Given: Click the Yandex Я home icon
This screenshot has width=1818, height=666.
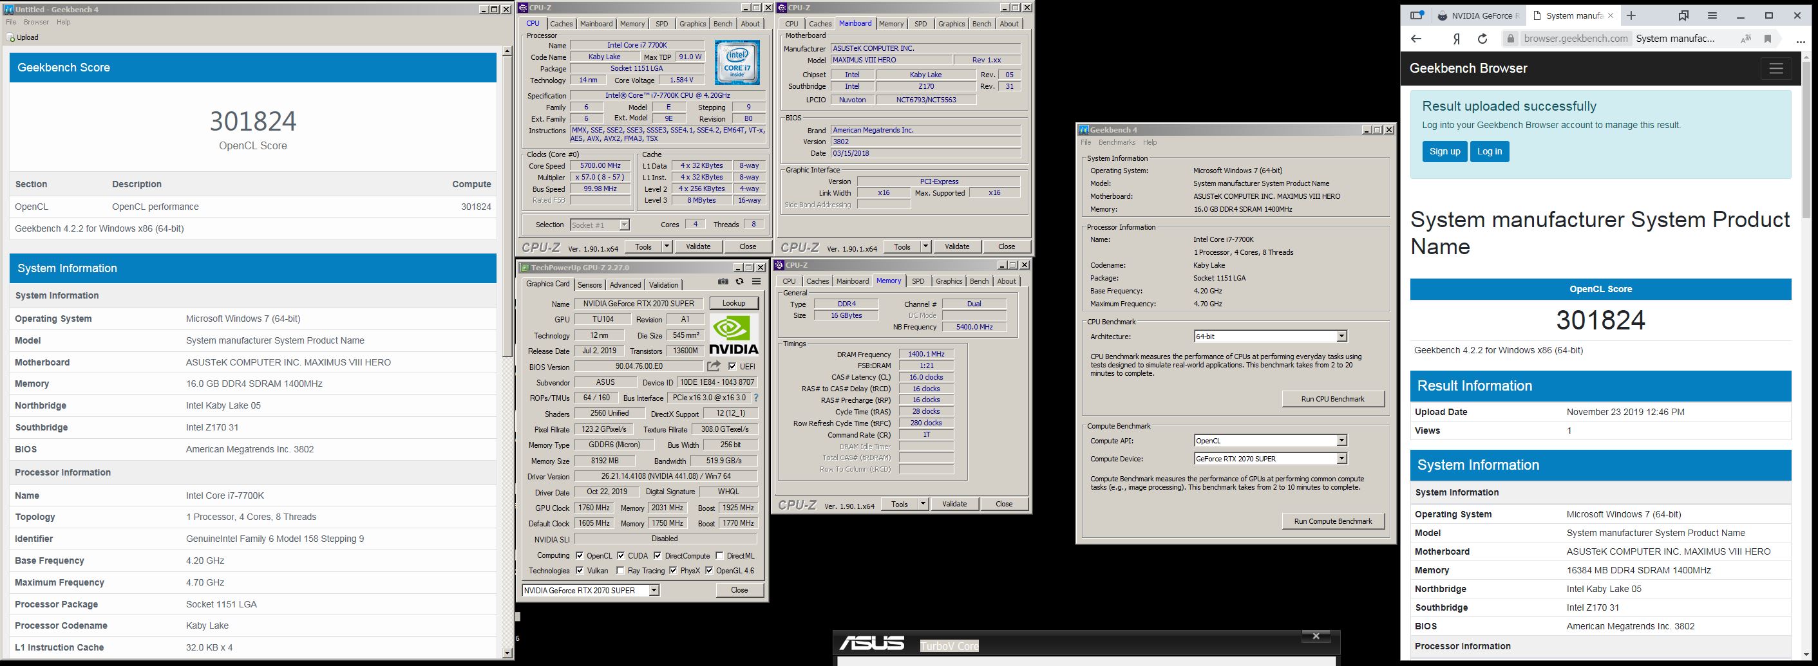Looking at the screenshot, I should pyautogui.click(x=1456, y=39).
